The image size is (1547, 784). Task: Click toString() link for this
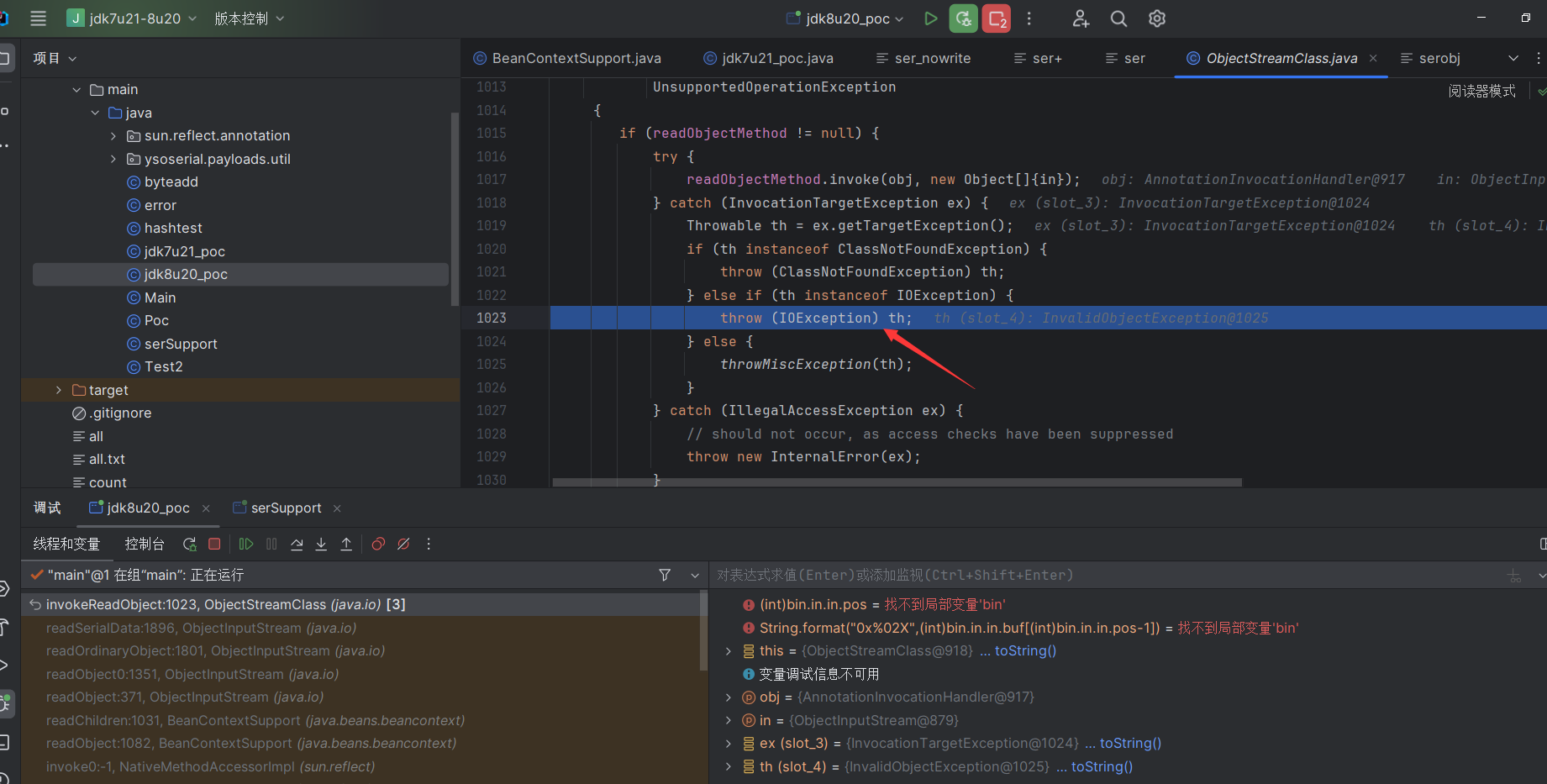click(x=1025, y=651)
